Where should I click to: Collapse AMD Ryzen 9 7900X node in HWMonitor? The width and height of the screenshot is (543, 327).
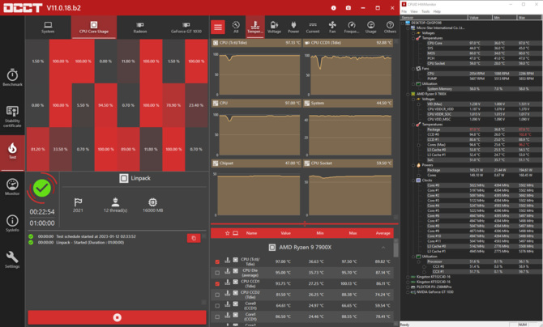[x=408, y=94]
